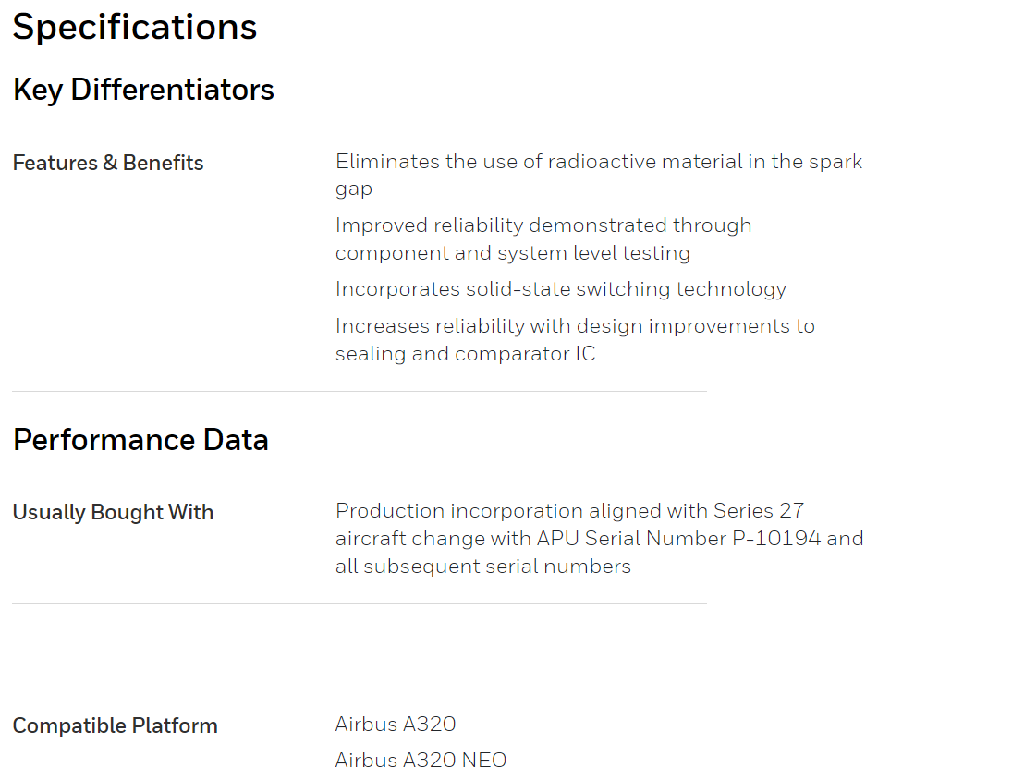Select the Key Differentiators heading
The height and width of the screenshot is (780, 1012).
coord(143,90)
